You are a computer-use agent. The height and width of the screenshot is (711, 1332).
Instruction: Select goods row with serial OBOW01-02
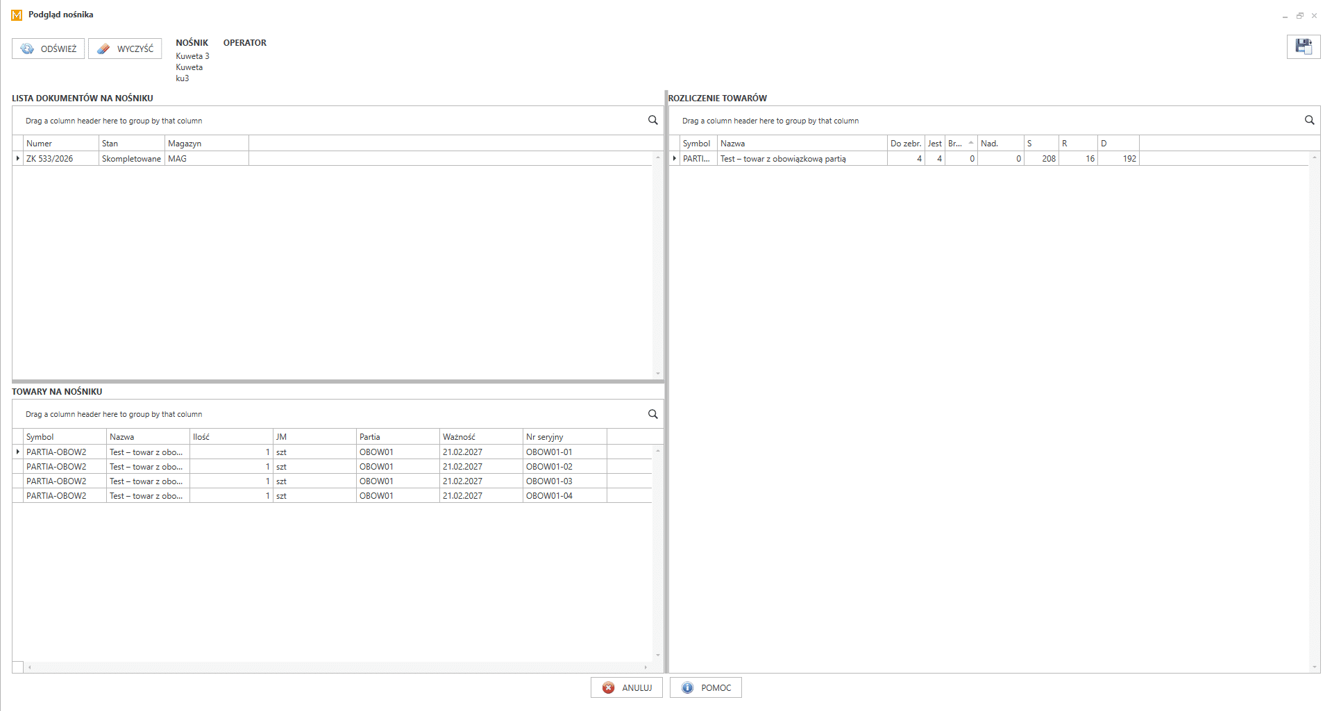point(333,466)
